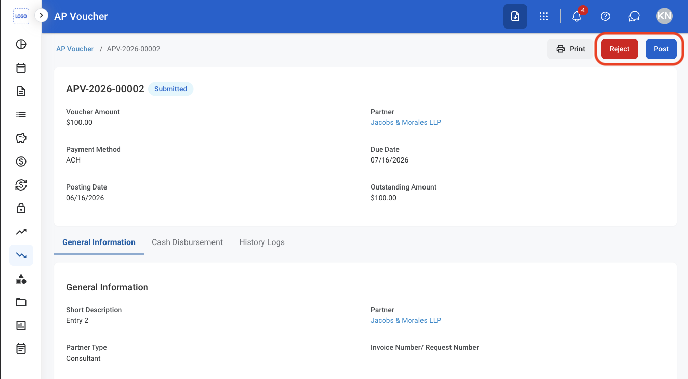
Task: Open the piggy bank sidebar icon
Action: 21,138
